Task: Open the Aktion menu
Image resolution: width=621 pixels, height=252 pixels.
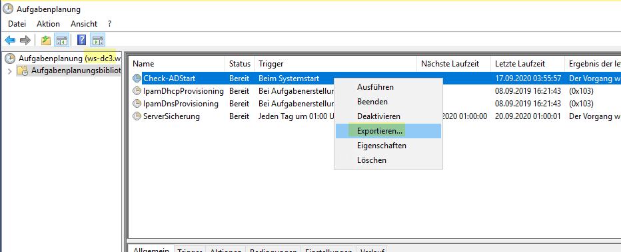Action: (49, 24)
